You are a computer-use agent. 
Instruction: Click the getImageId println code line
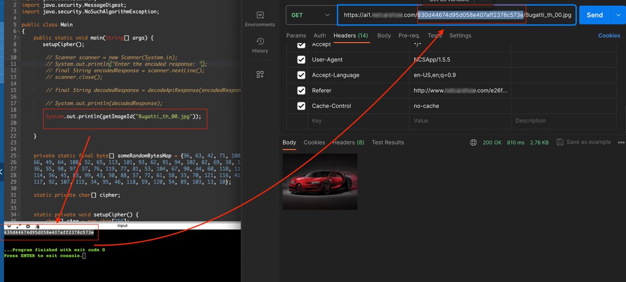[123, 117]
